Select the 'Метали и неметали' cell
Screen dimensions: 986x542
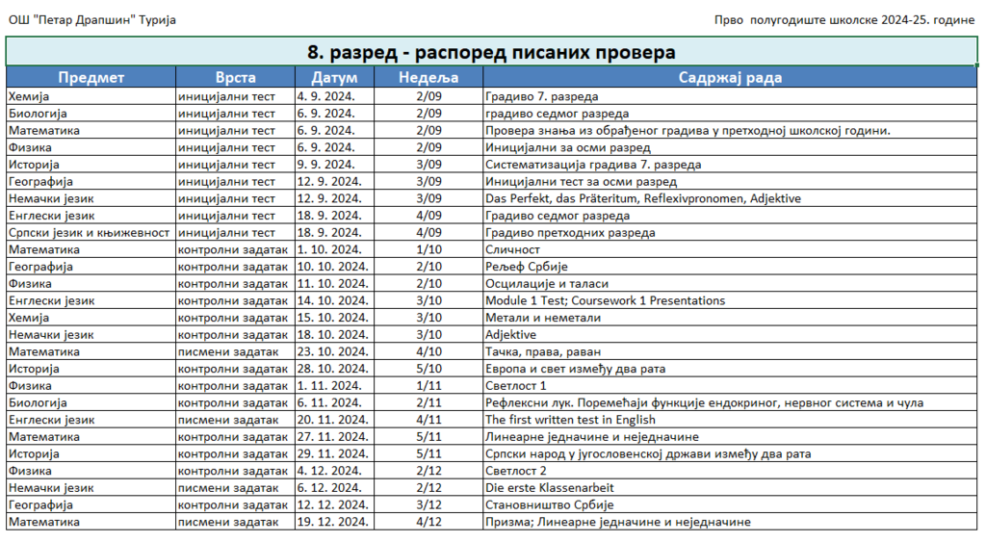(542, 318)
